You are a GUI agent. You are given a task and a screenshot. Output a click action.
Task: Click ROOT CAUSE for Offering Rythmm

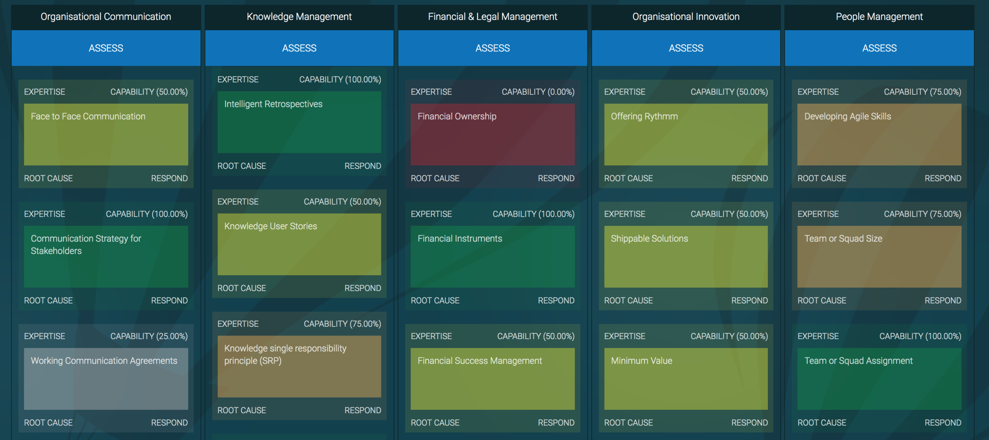pos(629,178)
